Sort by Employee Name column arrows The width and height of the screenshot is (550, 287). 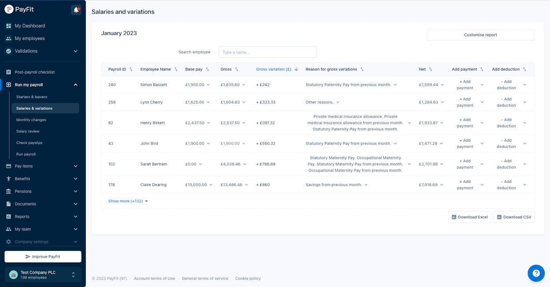176,69
